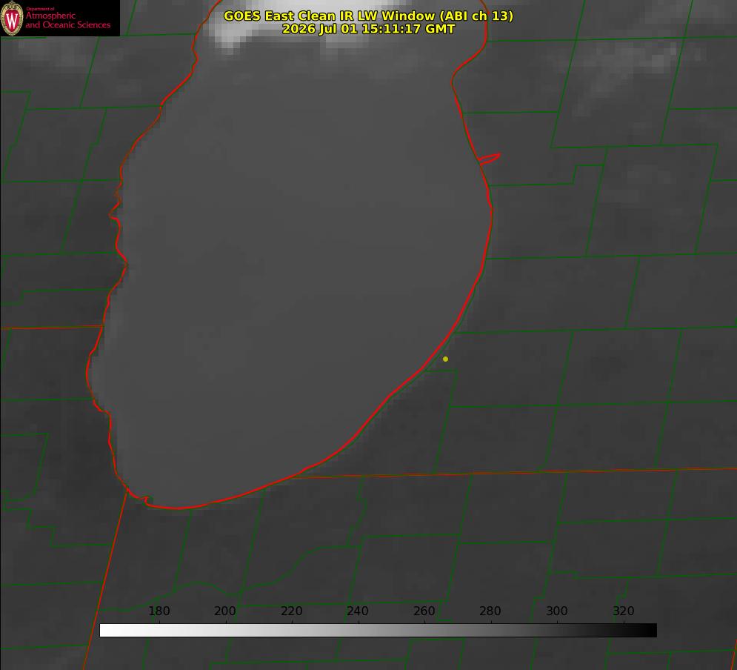The image size is (737, 670).
Task: Click the small 'Department of' text
Action: click(x=40, y=9)
